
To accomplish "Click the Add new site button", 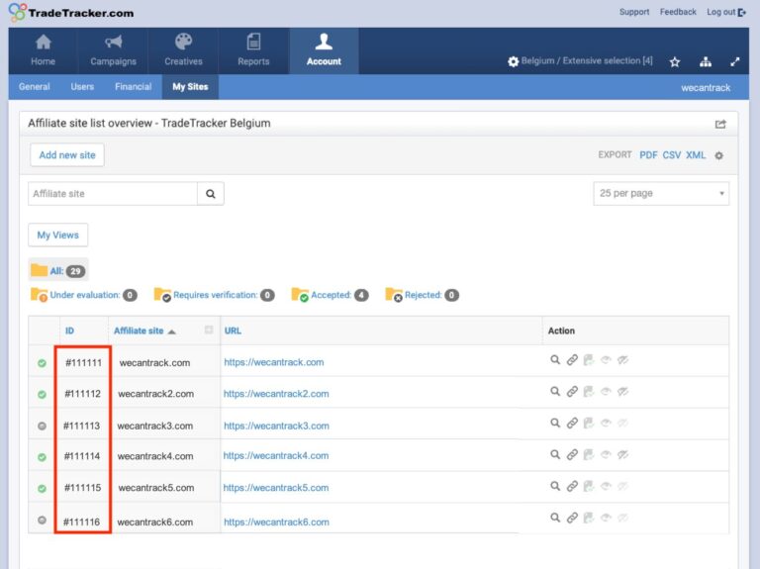I will click(67, 155).
